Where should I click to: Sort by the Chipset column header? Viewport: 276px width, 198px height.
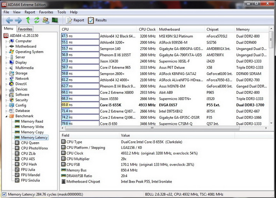point(219,29)
